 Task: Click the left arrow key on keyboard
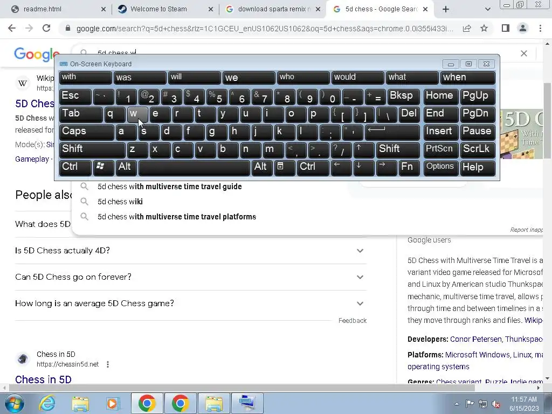click(341, 167)
